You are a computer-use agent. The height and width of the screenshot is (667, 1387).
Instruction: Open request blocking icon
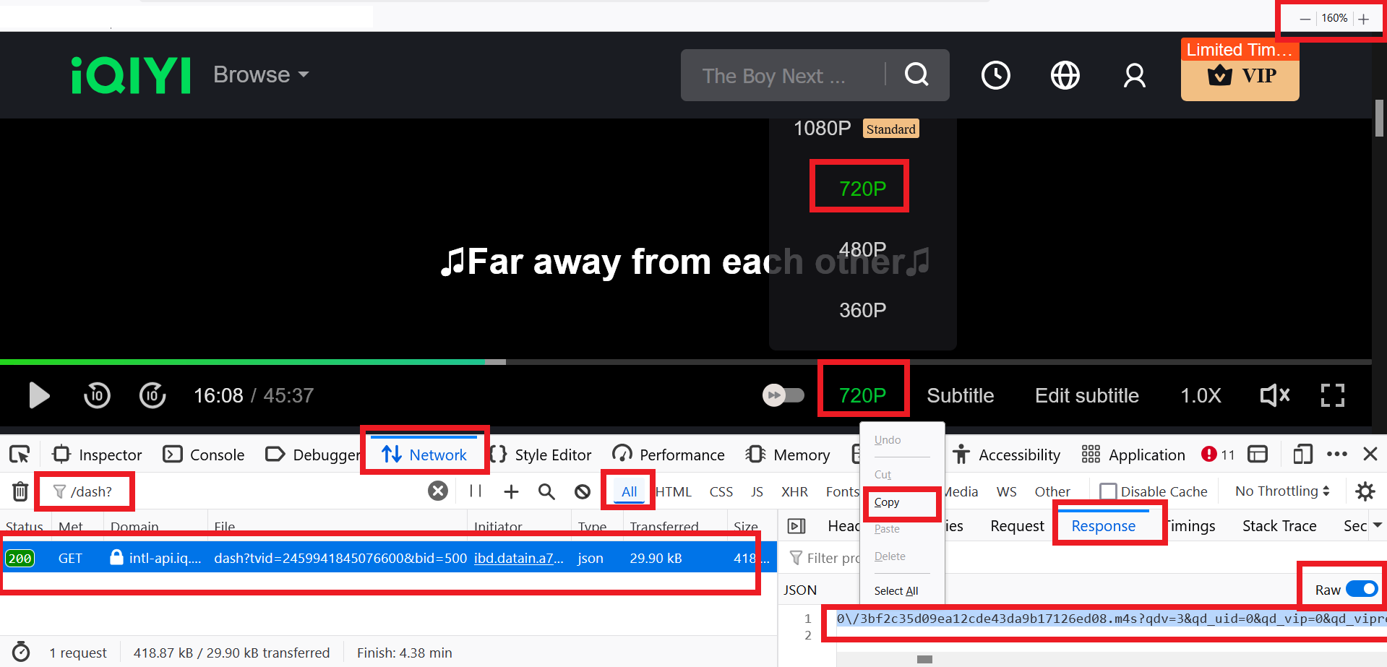coord(583,491)
